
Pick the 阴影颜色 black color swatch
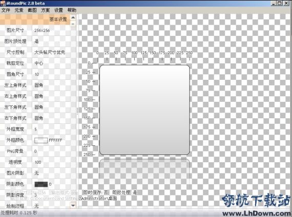[41, 184]
